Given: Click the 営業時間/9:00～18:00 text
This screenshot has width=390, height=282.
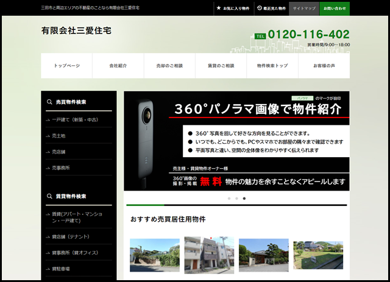Looking at the screenshot, I should pos(328,44).
